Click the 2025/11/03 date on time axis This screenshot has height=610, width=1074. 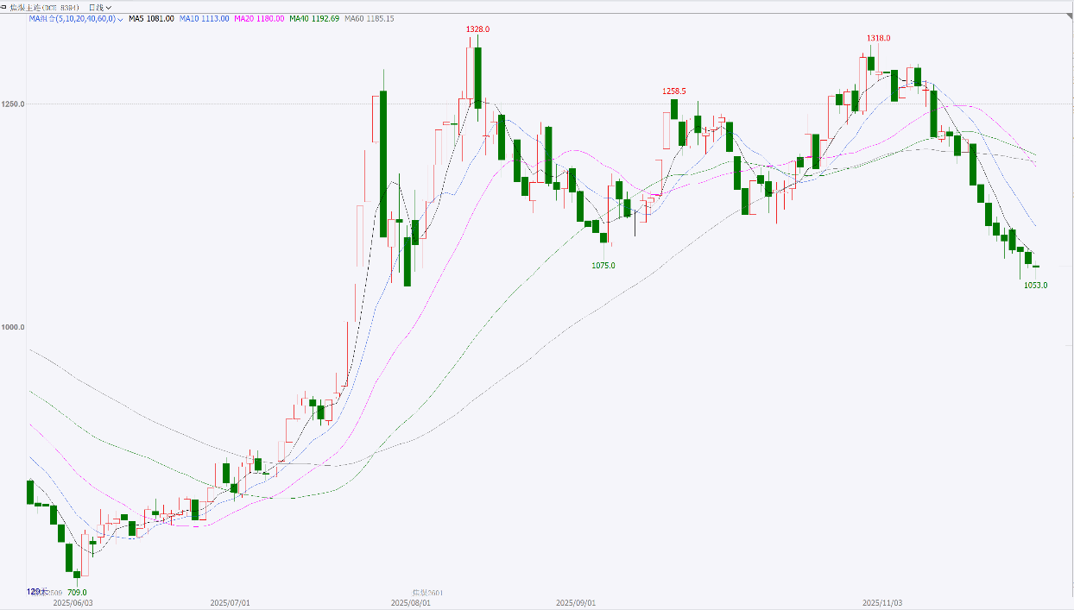883,603
